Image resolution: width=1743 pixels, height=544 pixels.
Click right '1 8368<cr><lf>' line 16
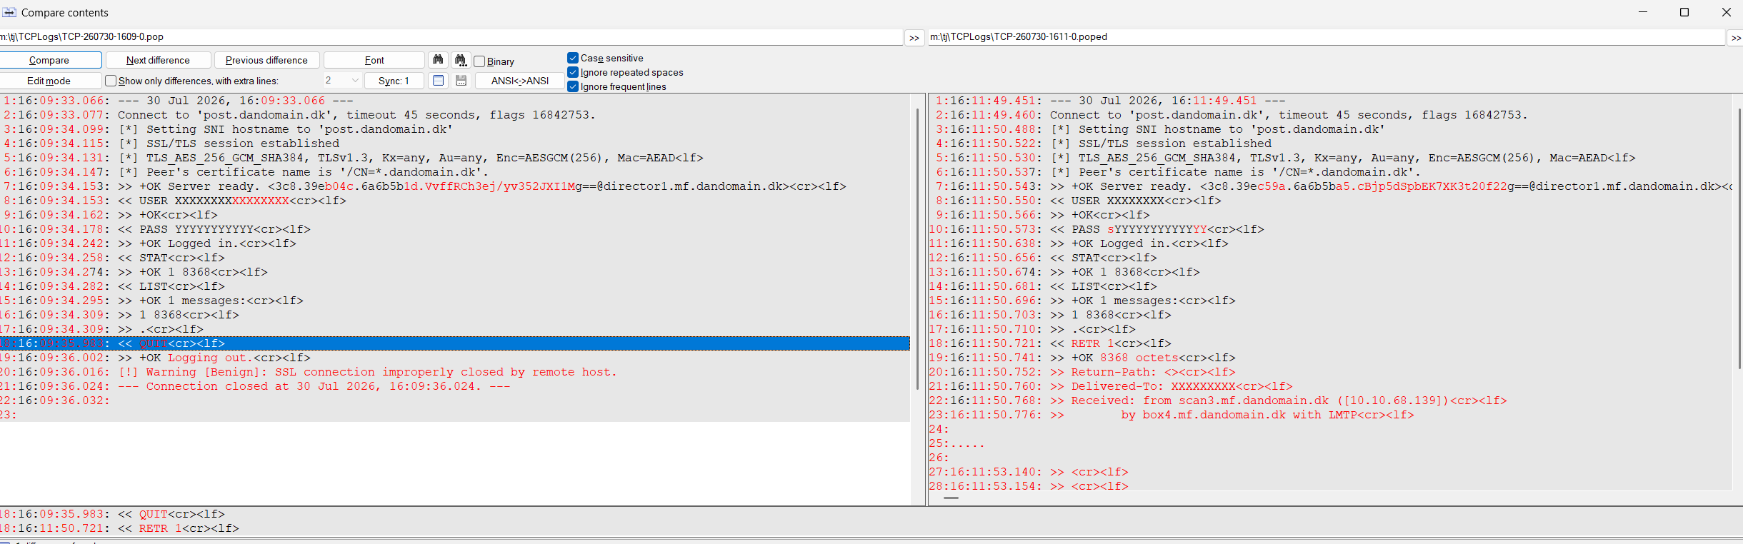click(x=1330, y=315)
